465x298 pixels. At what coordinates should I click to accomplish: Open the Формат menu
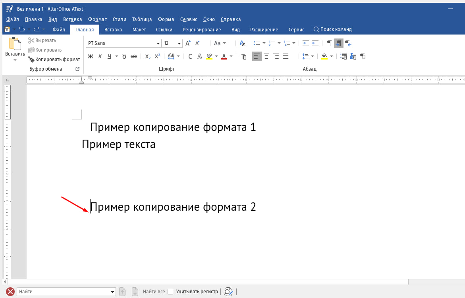point(97,19)
